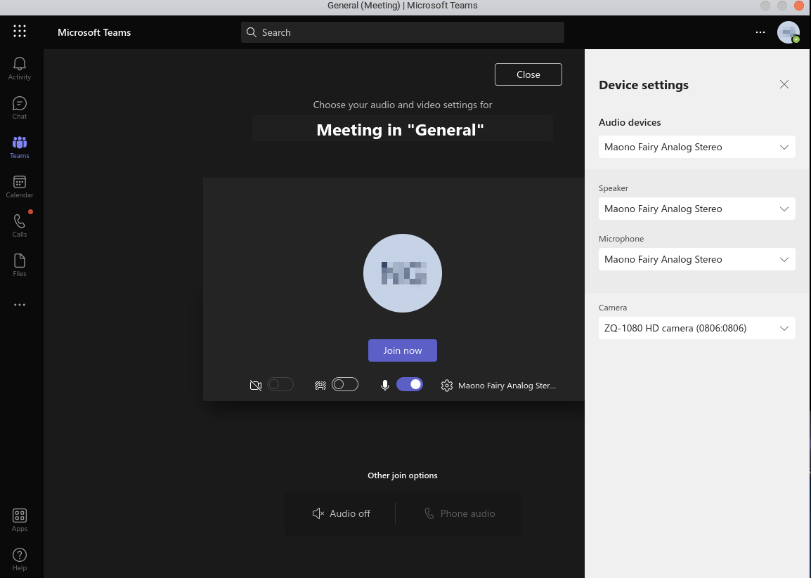Turn off the microphone switch
This screenshot has width=811, height=578.
tap(410, 384)
